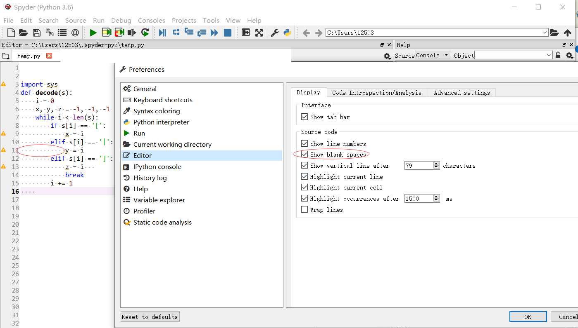This screenshot has width=578, height=328.
Task: Click the Reset to defaults button
Action: point(150,316)
